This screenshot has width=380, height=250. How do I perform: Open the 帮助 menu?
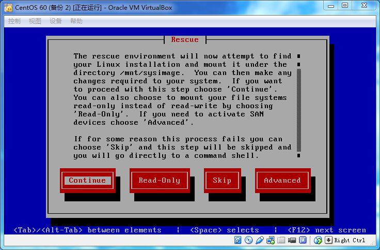76,21
